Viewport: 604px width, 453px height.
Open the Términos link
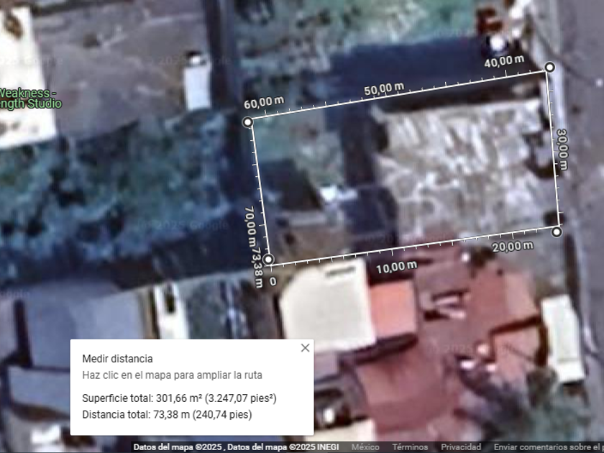409,447
